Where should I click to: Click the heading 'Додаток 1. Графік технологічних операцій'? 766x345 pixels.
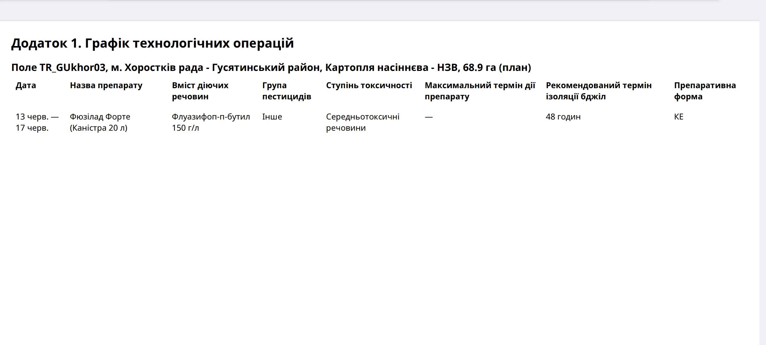[152, 43]
